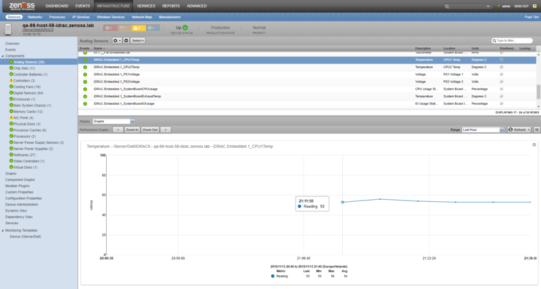Click the /Server/Dell/iDRAC9 device class link

point(38,30)
